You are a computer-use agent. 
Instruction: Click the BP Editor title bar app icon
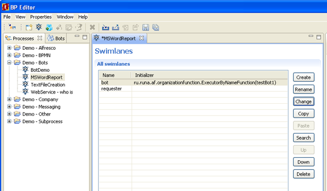tap(6, 7)
